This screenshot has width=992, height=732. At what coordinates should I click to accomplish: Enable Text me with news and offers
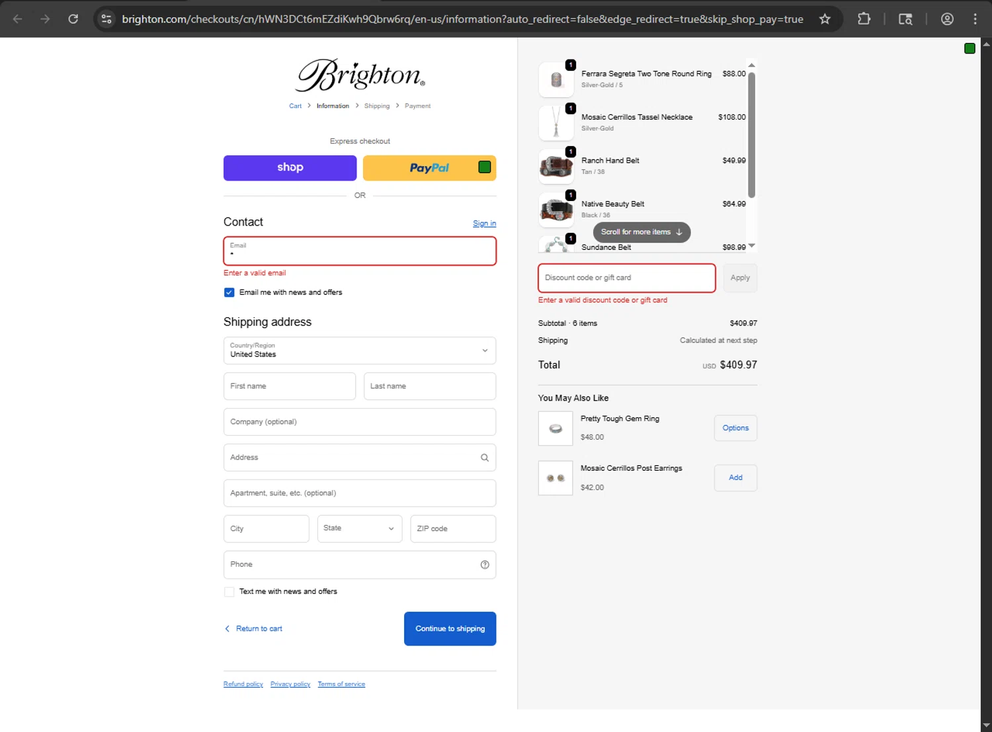click(229, 592)
